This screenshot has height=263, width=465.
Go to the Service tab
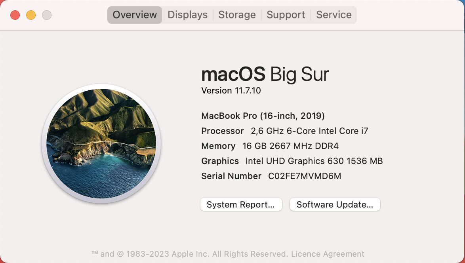point(334,15)
